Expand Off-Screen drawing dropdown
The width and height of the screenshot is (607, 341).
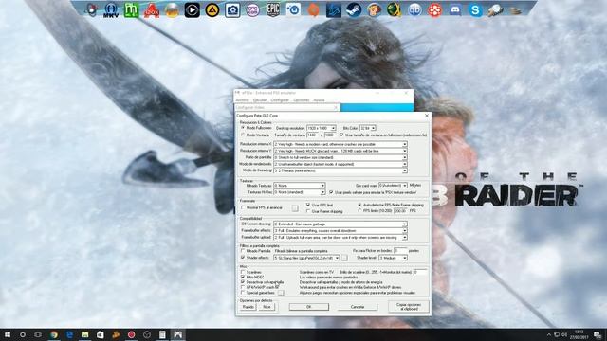(x=340, y=224)
